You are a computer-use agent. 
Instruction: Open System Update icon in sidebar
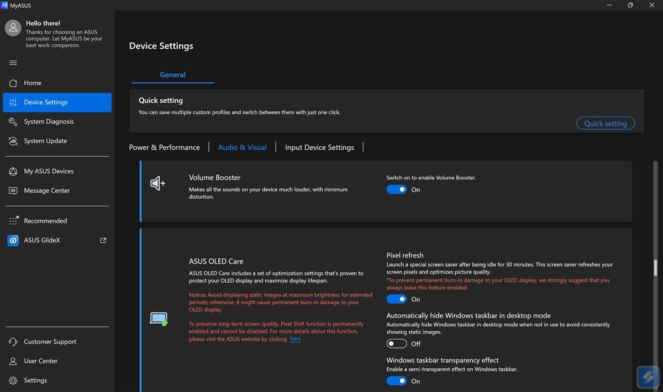(x=13, y=141)
